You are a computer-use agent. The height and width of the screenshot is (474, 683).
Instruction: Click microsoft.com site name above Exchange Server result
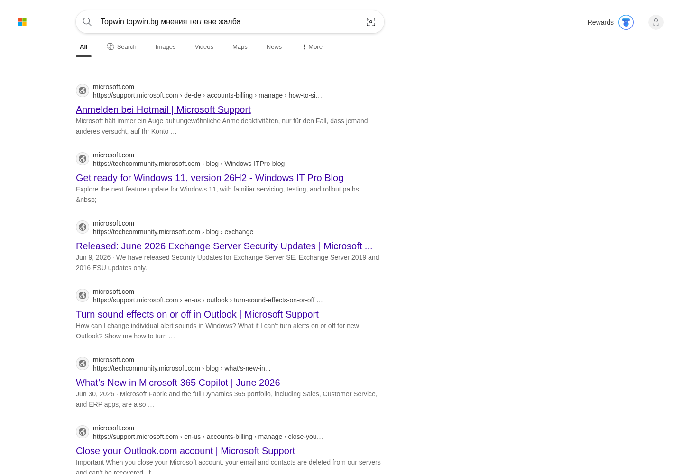114,223
